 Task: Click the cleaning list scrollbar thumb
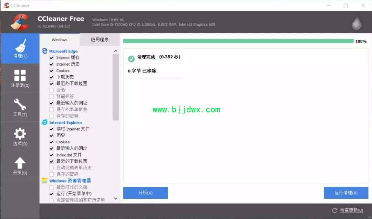115,87
